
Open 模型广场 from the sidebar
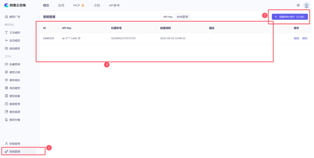point(15,17)
